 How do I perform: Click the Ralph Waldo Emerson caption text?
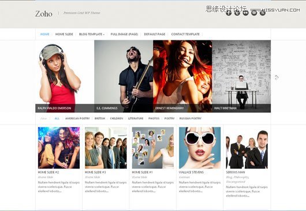(x=54, y=108)
